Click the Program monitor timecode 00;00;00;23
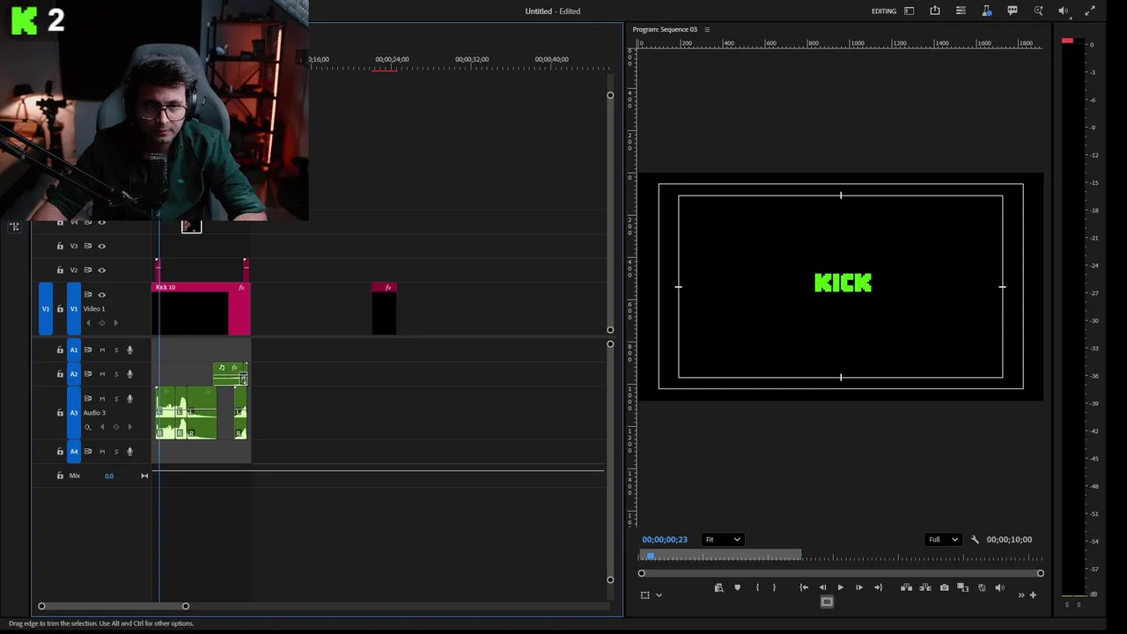The image size is (1127, 634). pos(665,540)
